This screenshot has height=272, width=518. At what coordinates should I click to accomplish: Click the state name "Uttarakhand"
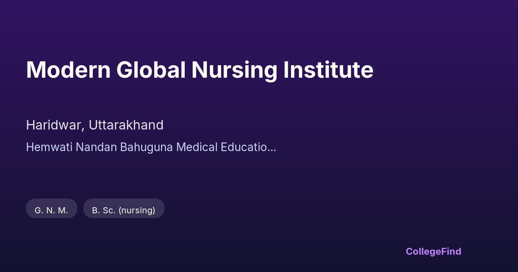tap(126, 125)
